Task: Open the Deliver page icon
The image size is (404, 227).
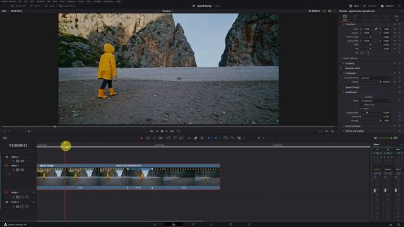Action: [249, 224]
